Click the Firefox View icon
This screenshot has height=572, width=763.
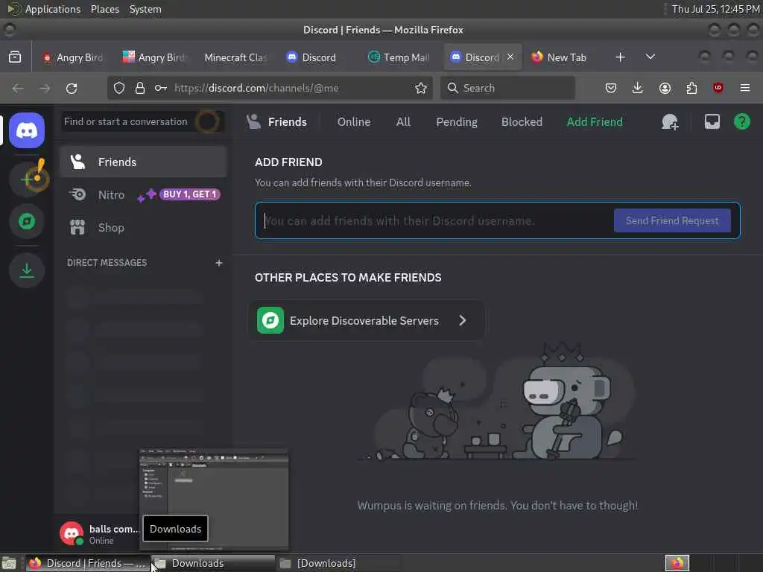[x=15, y=57]
